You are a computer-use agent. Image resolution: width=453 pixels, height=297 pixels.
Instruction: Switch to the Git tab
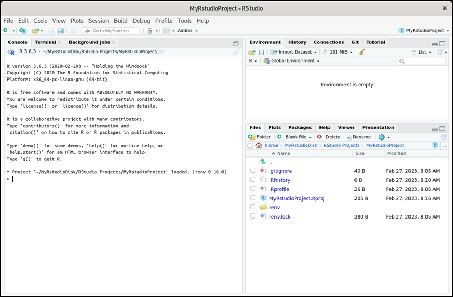[x=355, y=42]
